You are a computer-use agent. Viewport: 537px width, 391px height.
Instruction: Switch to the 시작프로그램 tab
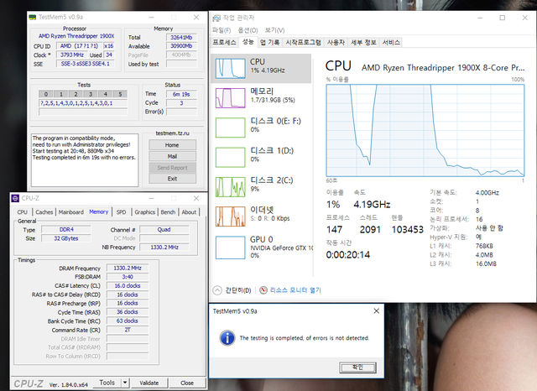click(304, 43)
